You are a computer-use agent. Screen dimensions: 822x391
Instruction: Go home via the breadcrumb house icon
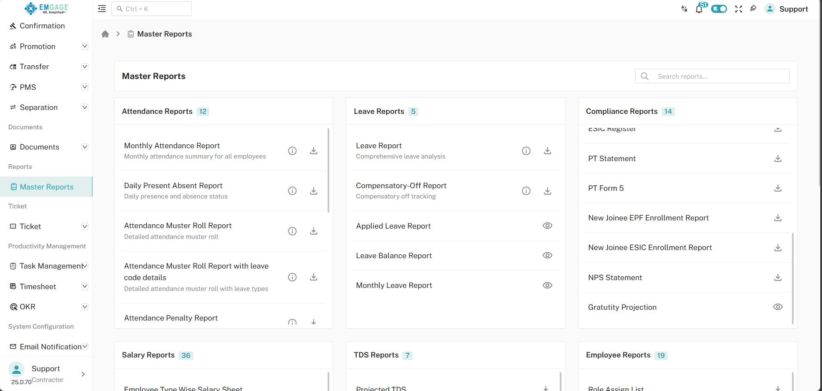(105, 34)
